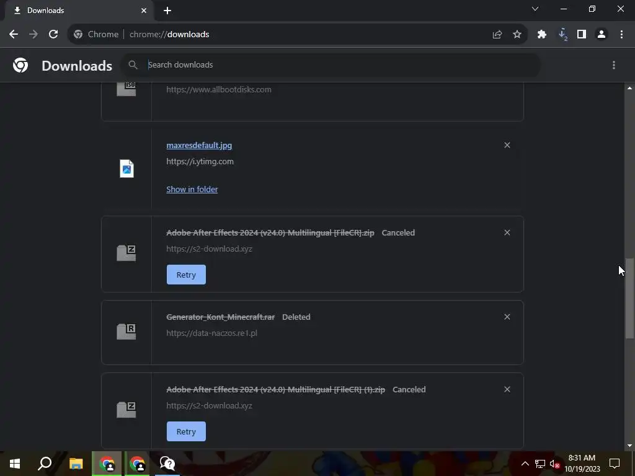Click the Adobe After Effects (1).zip file name
The width and height of the screenshot is (635, 476).
(x=275, y=389)
